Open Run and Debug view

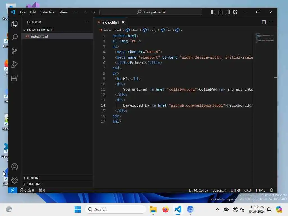pyautogui.click(x=15, y=64)
